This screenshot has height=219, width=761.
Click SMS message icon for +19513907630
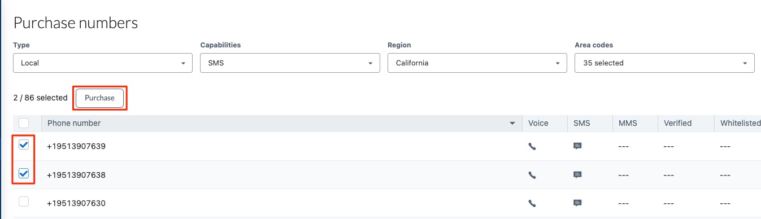(577, 203)
